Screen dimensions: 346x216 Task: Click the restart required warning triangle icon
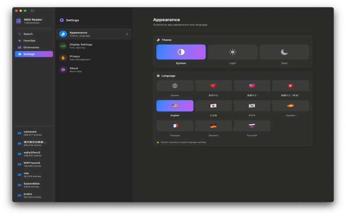[158, 142]
